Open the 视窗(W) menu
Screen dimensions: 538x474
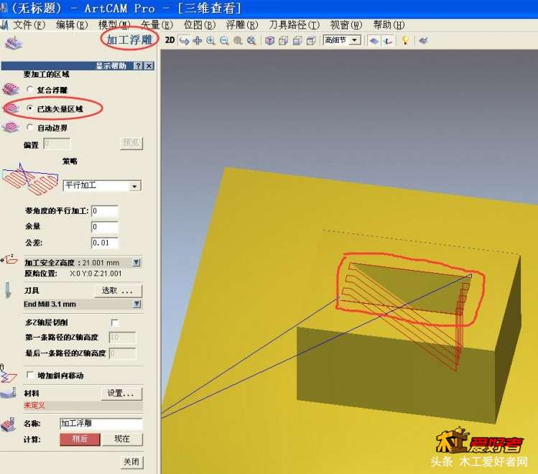click(346, 25)
